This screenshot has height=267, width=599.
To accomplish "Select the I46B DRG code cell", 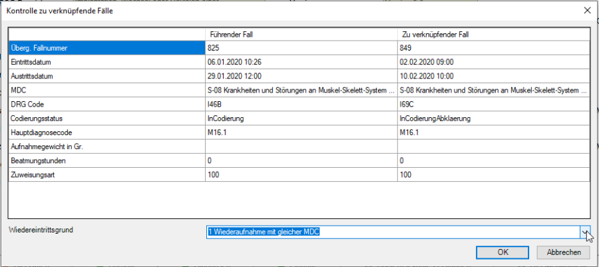I will [301, 104].
